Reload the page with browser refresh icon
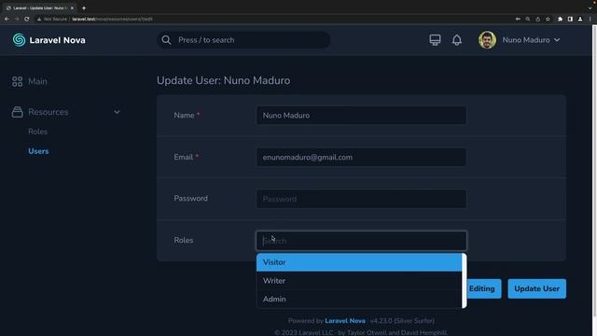597x336 pixels. point(27,19)
